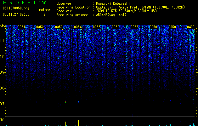Click the bright meteor echo near 0354

78,102
